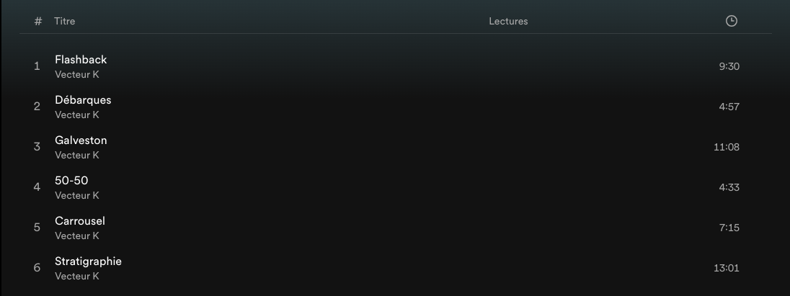The image size is (790, 296).
Task: Select track number 1 in the list
Action: click(37, 66)
